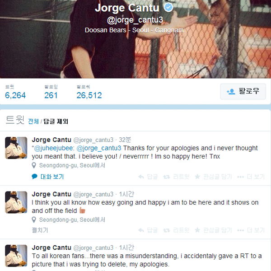Click the @juheejubee mention link
This screenshot has width=271, height=271.
pos(54,148)
